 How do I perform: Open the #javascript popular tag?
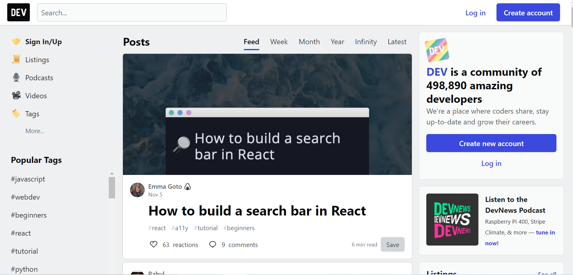(28, 179)
